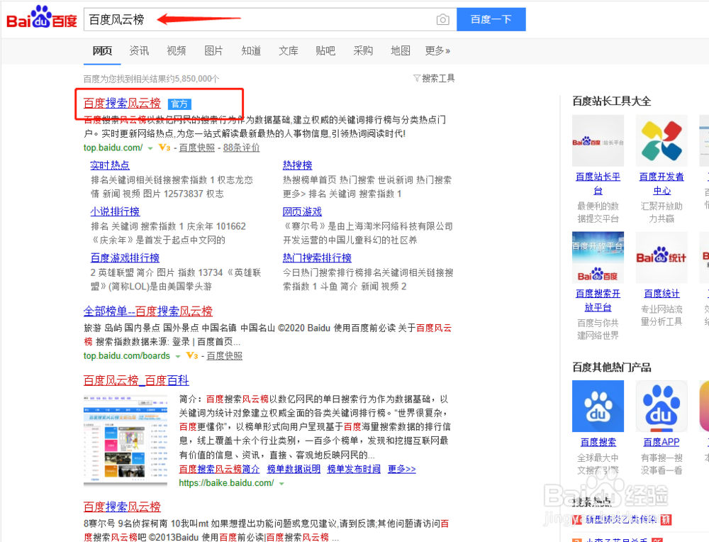This screenshot has width=709, height=542.
Task: Open 网页游戏 sublink
Action: click(302, 211)
